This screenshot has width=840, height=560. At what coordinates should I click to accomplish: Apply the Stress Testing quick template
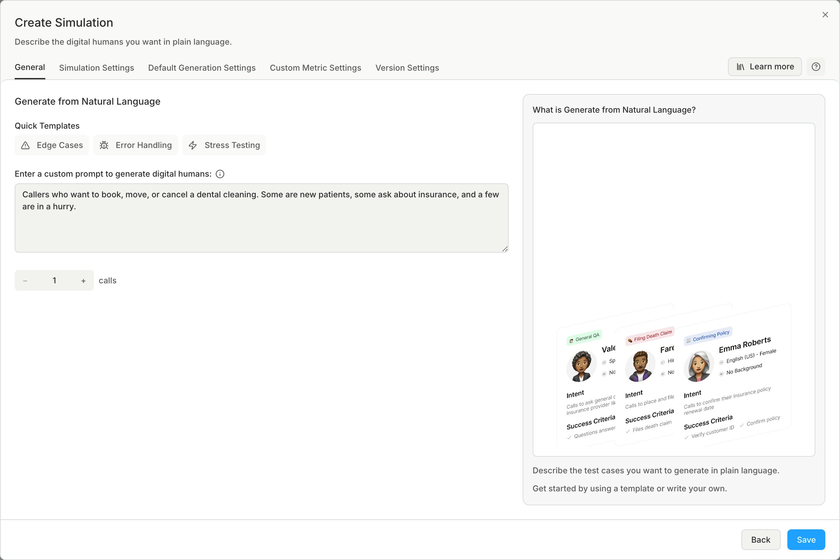(x=224, y=145)
